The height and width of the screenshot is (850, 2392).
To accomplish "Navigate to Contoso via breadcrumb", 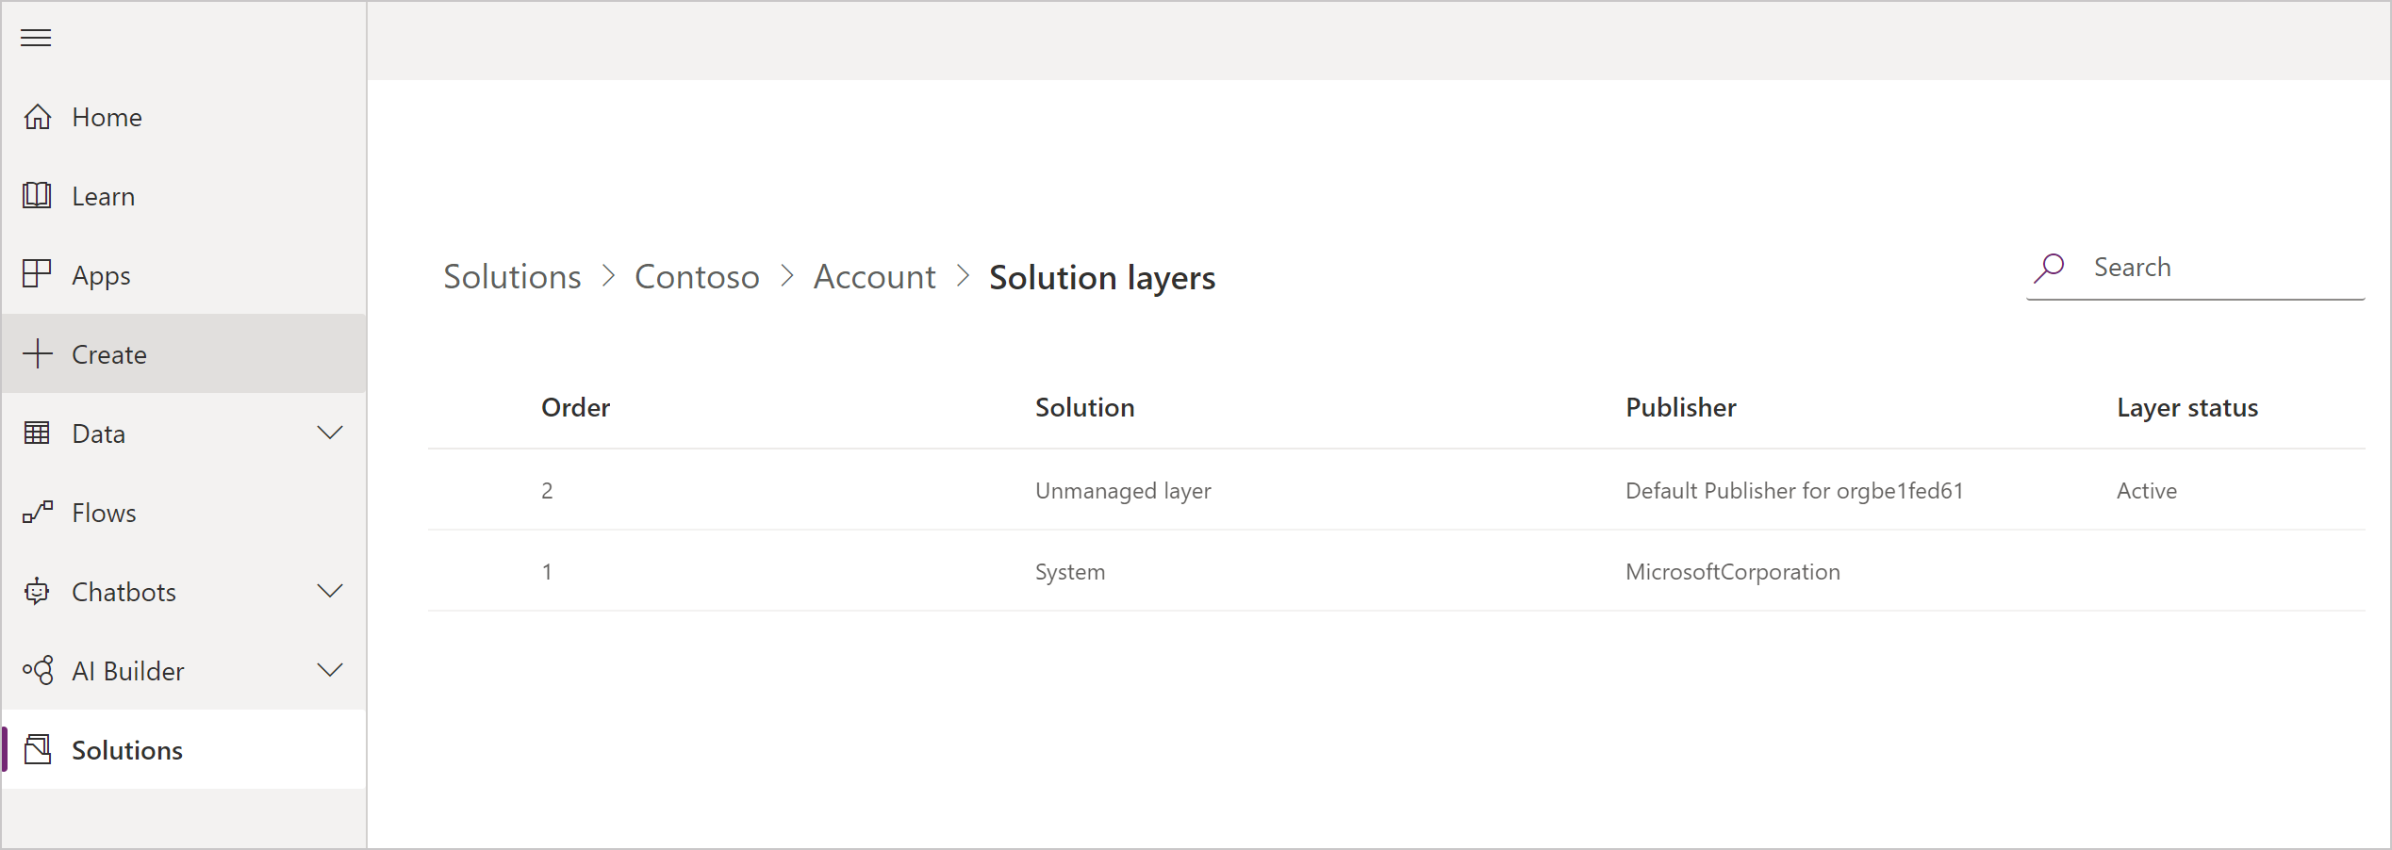I will (x=697, y=276).
